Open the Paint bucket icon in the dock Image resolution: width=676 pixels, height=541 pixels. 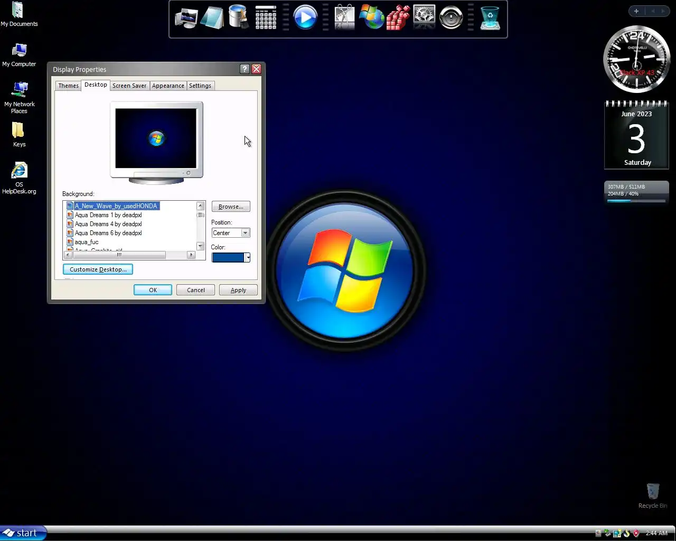point(239,17)
